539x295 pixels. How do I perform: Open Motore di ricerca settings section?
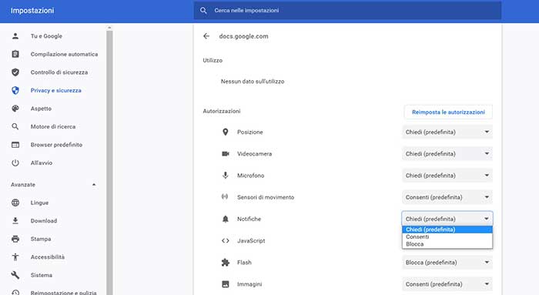[53, 126]
